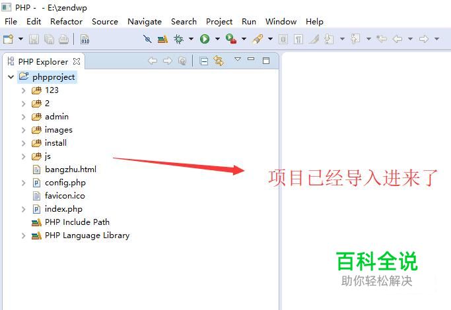Select the PHP Explorer tab

coord(43,61)
